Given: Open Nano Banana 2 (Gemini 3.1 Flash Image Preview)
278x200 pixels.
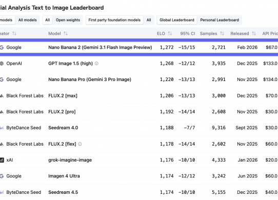Looking at the screenshot, I should (x=100, y=47).
